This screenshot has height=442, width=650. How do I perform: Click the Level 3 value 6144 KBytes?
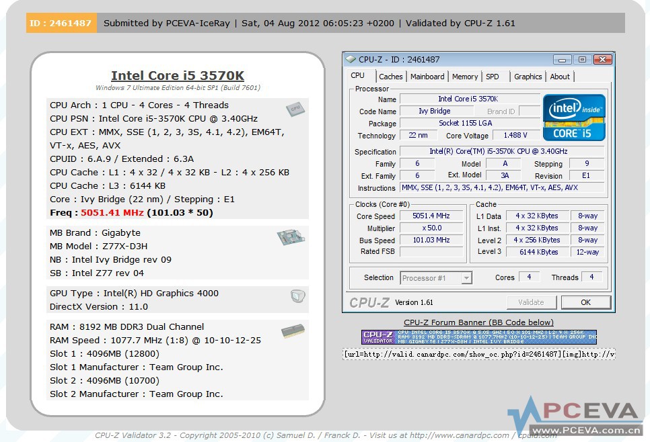click(537, 252)
